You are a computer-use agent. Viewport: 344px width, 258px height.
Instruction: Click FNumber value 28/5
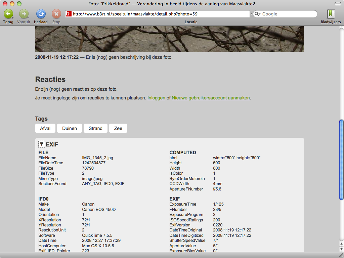[217, 210]
